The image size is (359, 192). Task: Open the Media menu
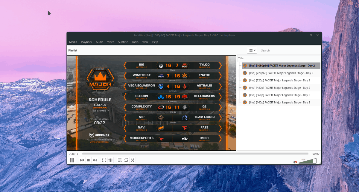[73, 42]
